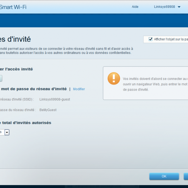The height and width of the screenshot is (188, 188).
Task: Click the orange exclamation warning icon
Action: 114,78
